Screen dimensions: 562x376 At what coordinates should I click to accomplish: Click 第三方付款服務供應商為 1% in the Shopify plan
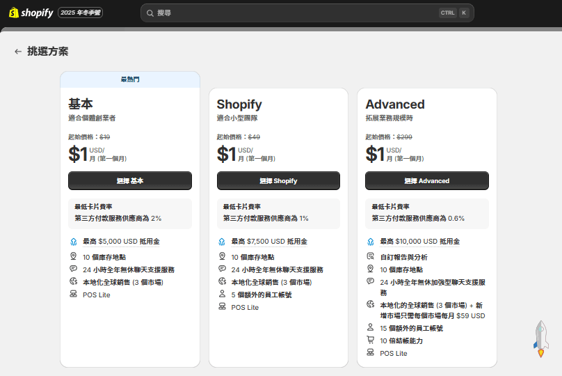coord(266,219)
